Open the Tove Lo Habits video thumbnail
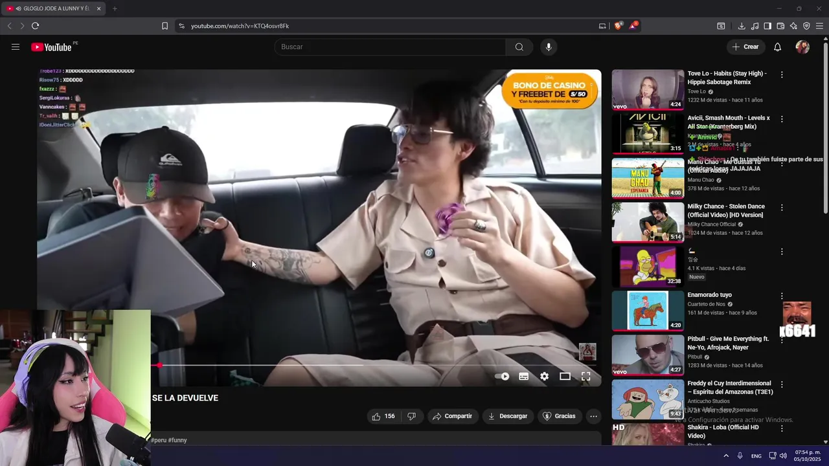 (x=648, y=89)
